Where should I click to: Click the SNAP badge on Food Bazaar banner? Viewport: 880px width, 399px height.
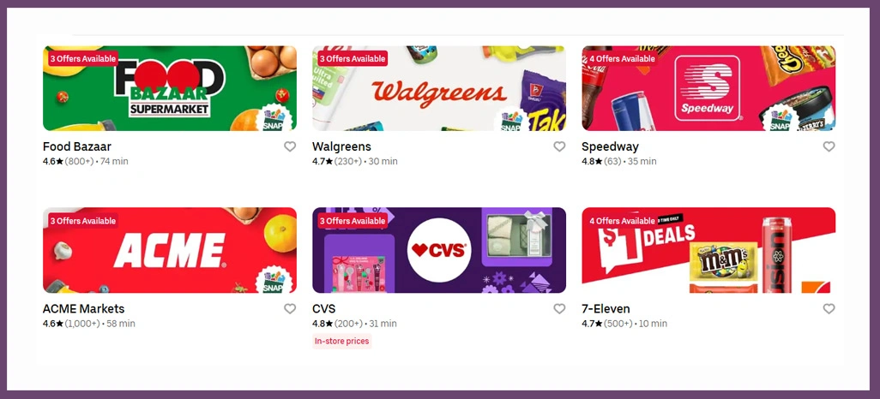[x=275, y=118]
